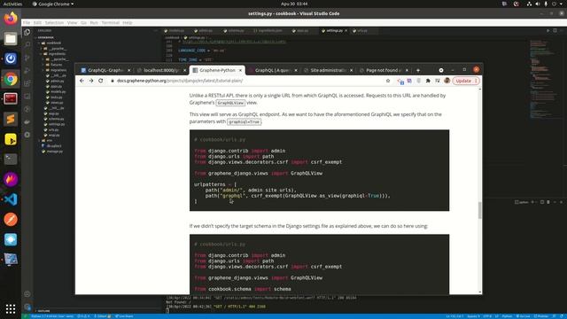Click Go Live in the VS Code status bar
Viewport: 567px width, 319px height.
coord(523,316)
